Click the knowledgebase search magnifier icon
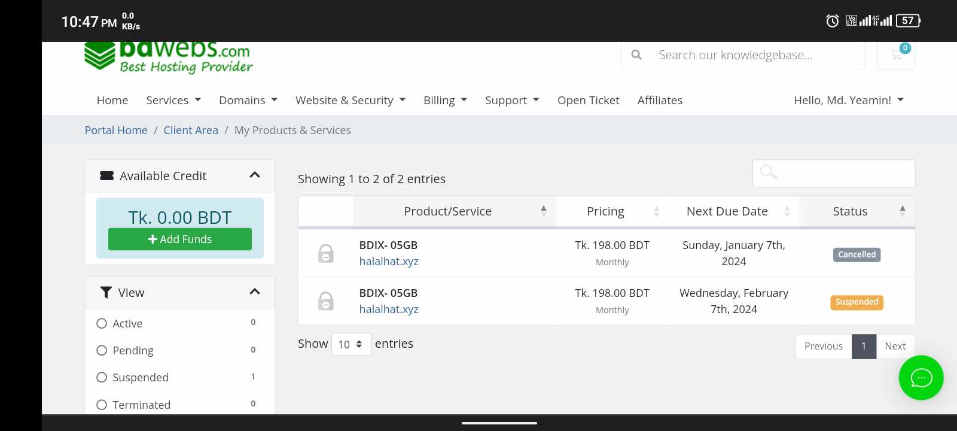This screenshot has height=431, width=957. (636, 55)
